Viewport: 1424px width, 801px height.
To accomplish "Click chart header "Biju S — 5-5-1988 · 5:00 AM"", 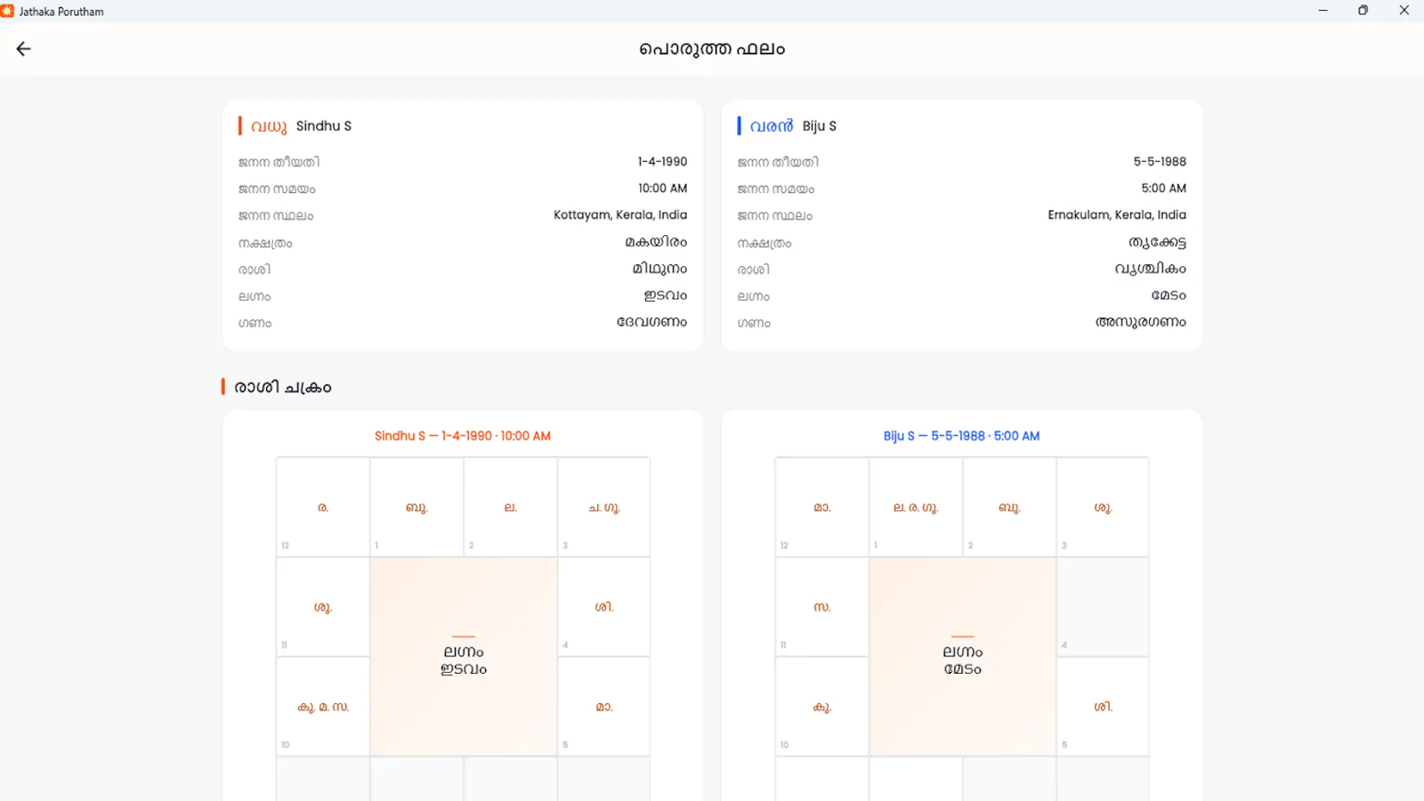I will (961, 436).
